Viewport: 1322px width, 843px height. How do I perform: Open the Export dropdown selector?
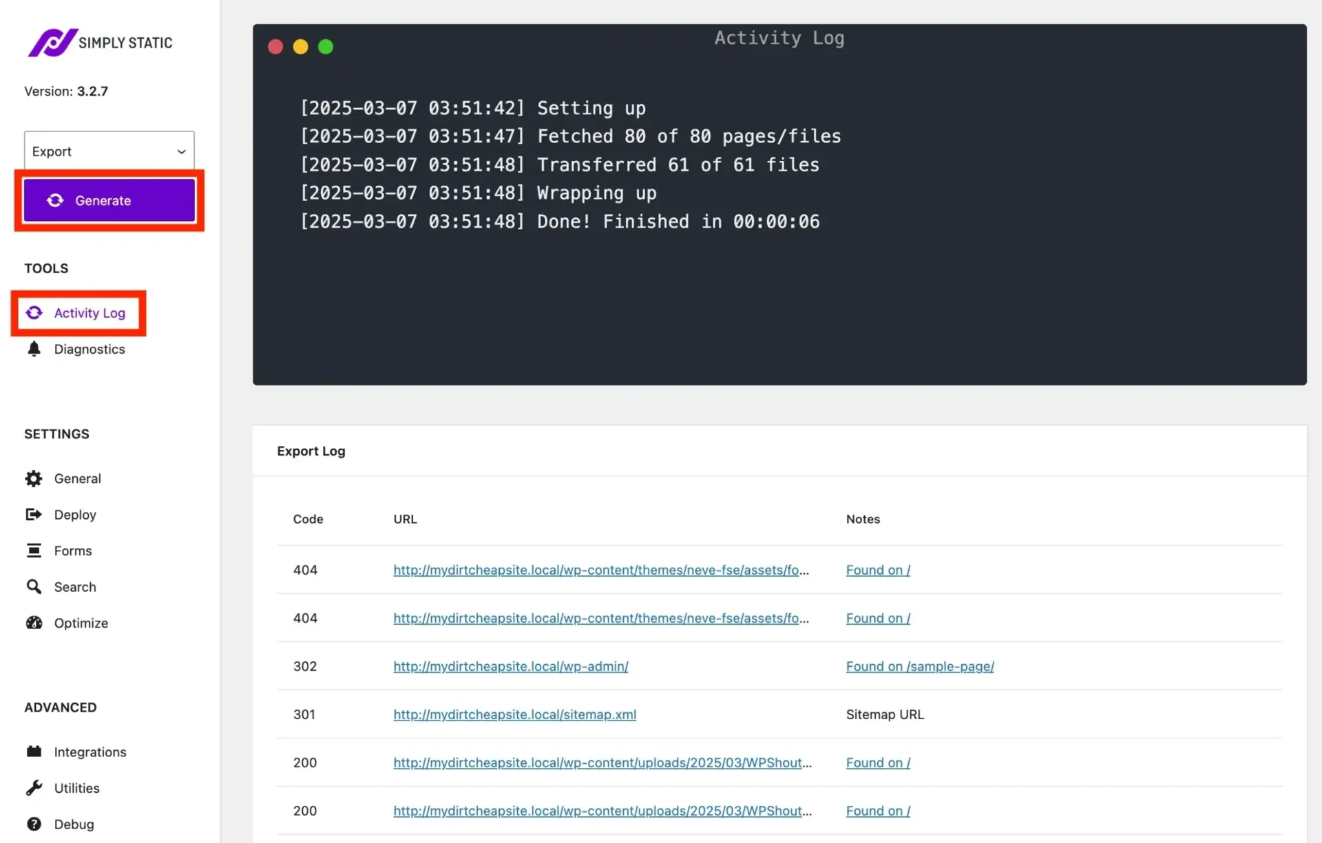pyautogui.click(x=109, y=151)
